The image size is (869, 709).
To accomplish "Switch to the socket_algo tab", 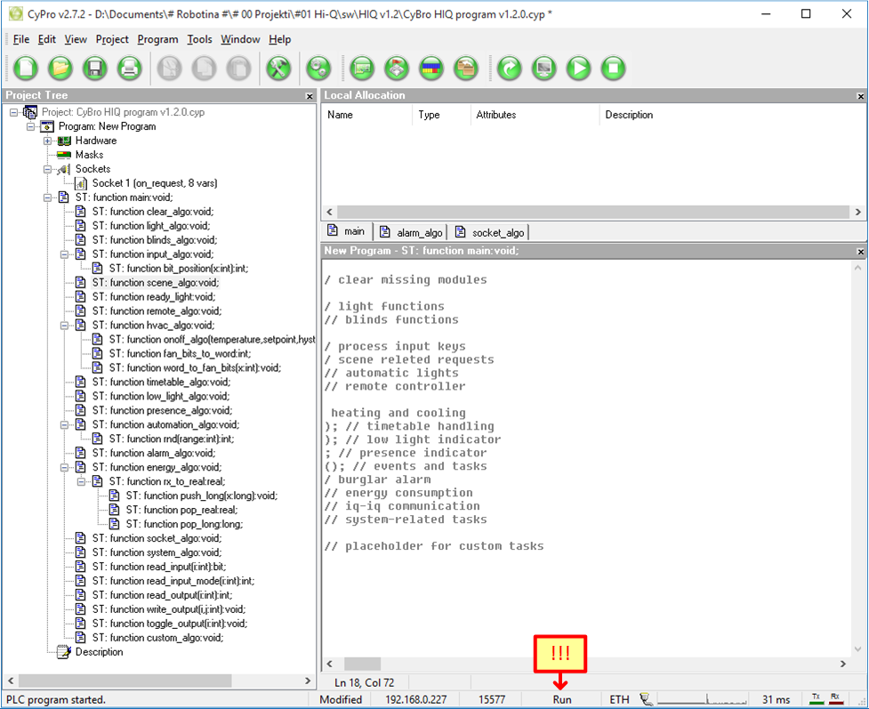I will 488,232.
